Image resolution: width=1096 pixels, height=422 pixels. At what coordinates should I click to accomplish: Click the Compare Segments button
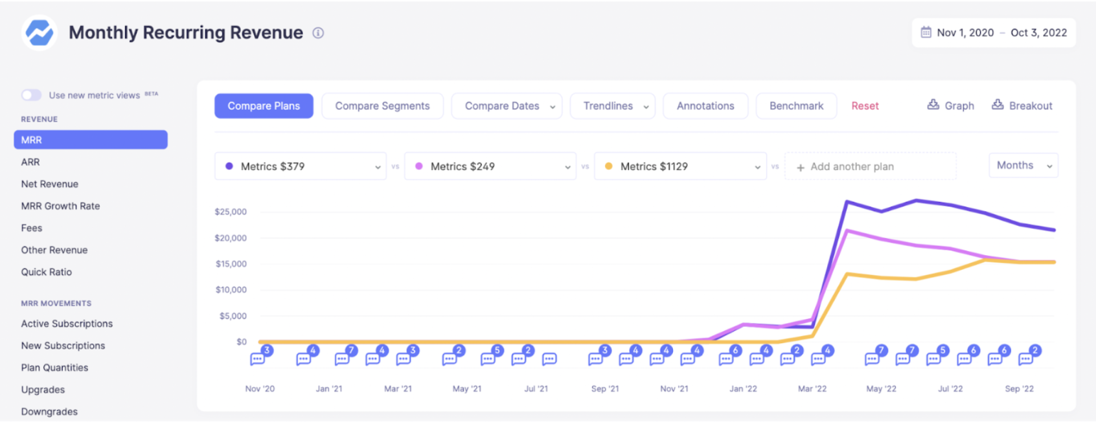[x=382, y=106]
